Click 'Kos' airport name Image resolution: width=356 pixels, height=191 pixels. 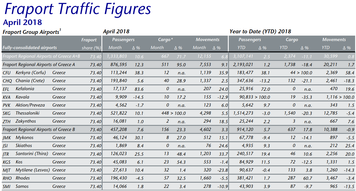19,162
